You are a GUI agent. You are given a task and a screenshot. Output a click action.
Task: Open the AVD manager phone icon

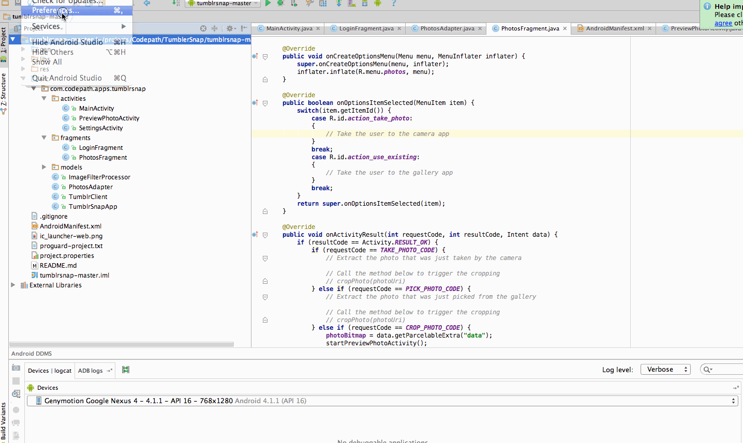(x=352, y=3)
